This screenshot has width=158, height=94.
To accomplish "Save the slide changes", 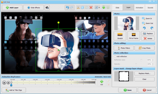I will [127, 90].
